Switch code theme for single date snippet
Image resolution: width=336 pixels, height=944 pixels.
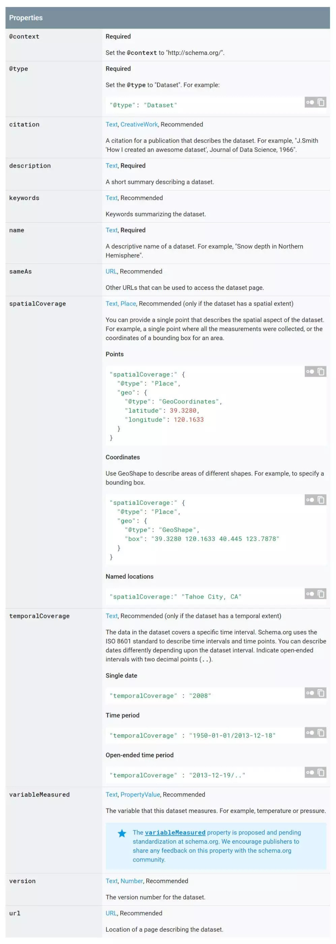coord(310,693)
